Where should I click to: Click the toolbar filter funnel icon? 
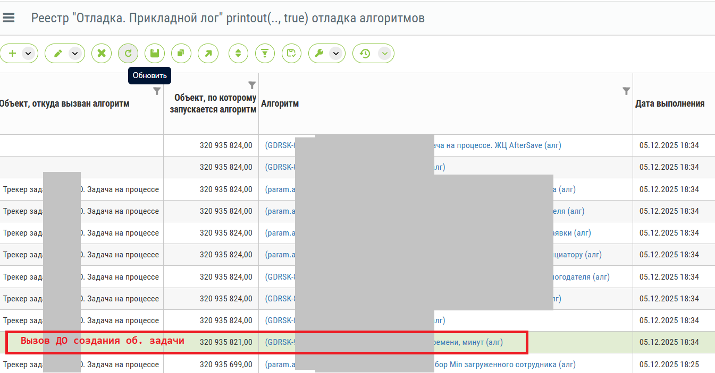[x=265, y=53]
